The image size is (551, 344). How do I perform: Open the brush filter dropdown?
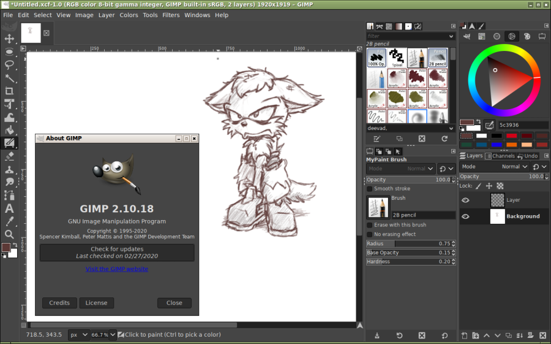pyautogui.click(x=451, y=36)
